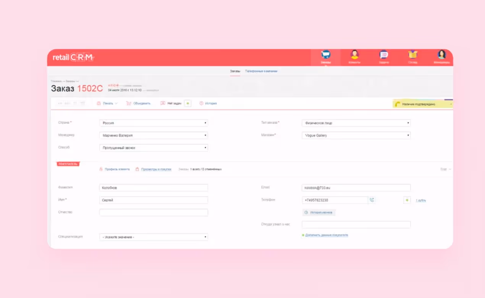Click the История звонков button
Image resolution: width=485 pixels, height=298 pixels.
click(x=318, y=212)
